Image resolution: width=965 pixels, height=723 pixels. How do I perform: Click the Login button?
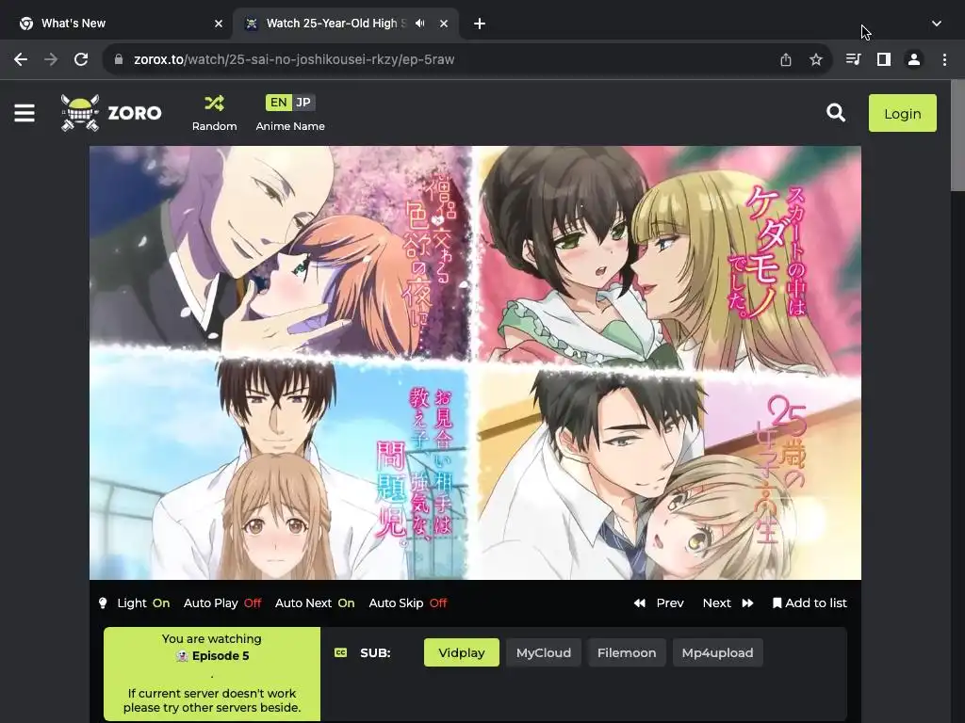click(x=902, y=113)
